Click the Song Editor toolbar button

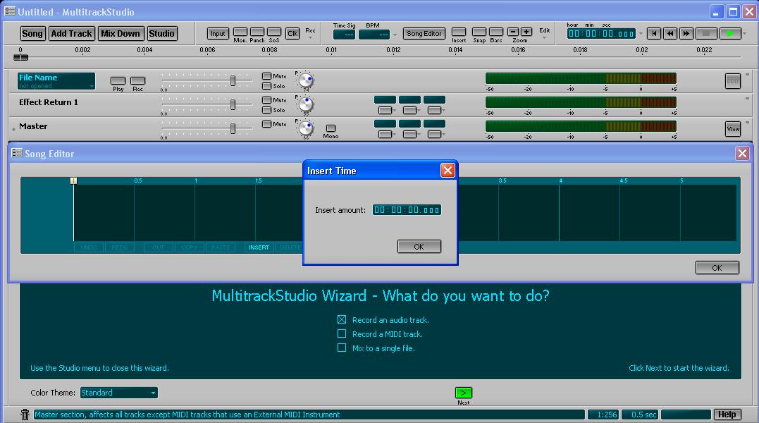[x=424, y=33]
